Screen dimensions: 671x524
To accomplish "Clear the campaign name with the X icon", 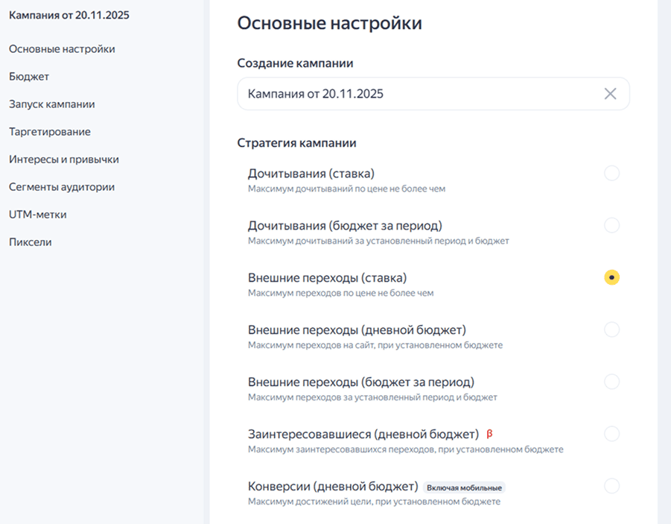I will (610, 93).
